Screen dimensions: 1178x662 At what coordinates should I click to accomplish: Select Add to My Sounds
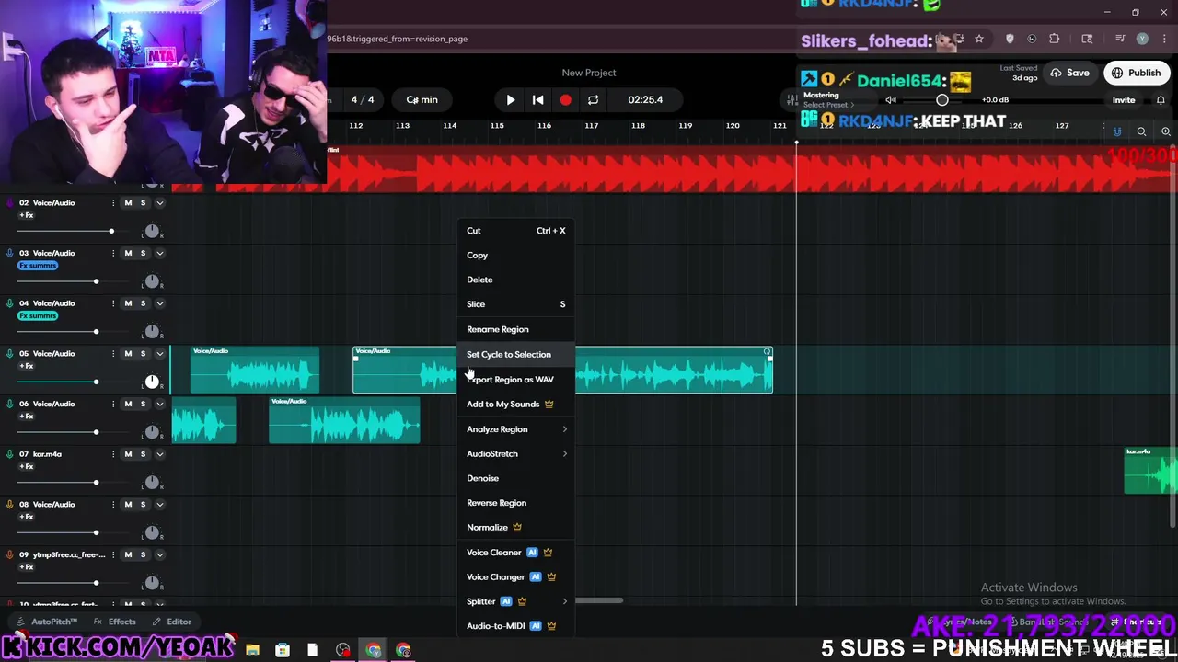click(x=516, y=404)
